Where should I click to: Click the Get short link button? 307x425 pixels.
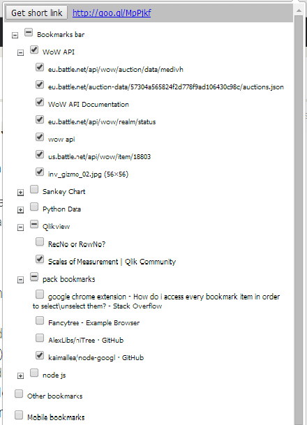click(x=36, y=13)
